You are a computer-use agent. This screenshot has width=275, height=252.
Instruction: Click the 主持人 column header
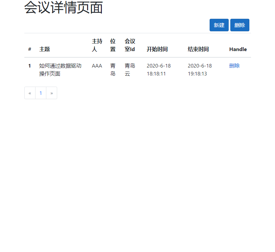pos(97,45)
